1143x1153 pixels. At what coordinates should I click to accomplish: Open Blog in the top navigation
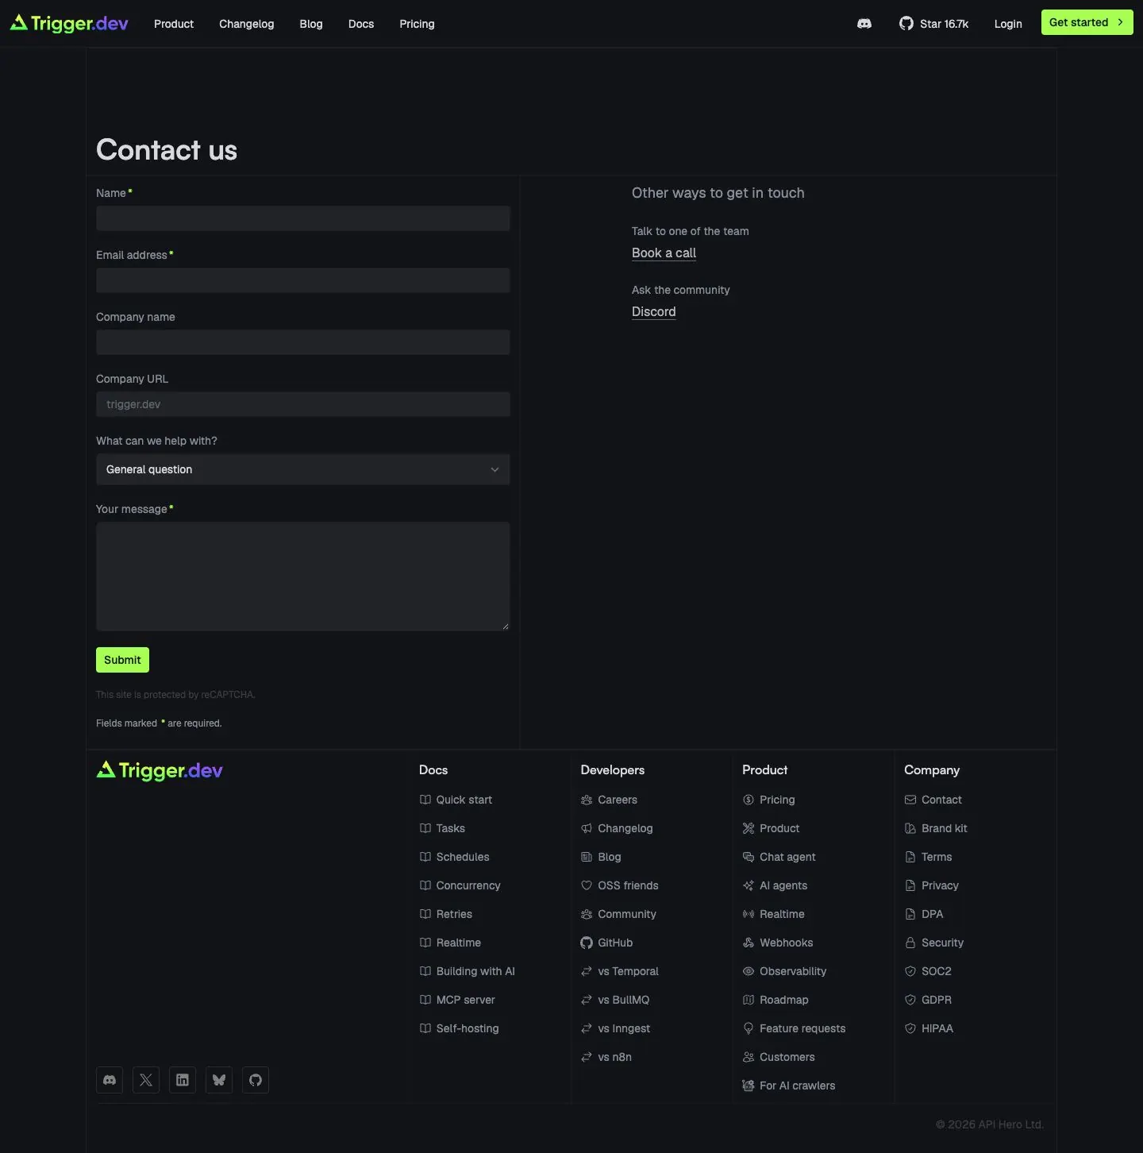click(311, 24)
